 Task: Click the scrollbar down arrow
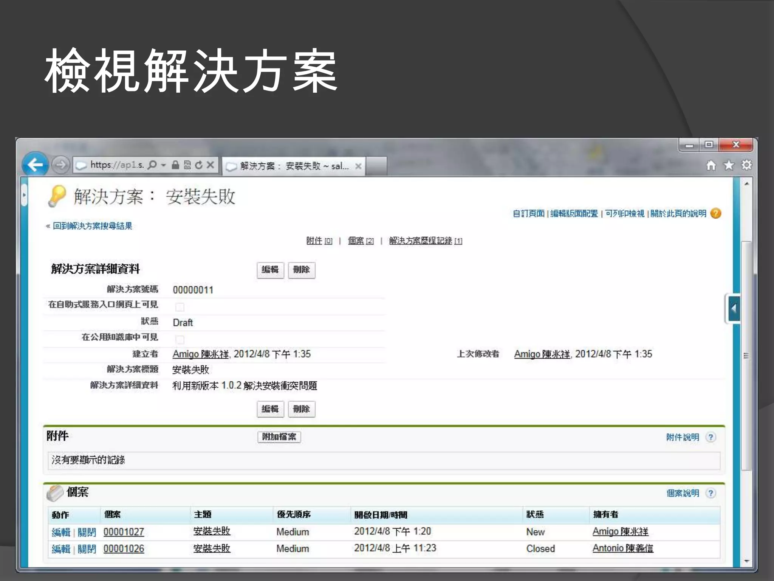click(x=746, y=561)
